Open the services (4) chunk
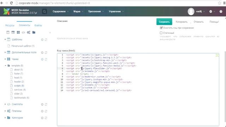The width and height of the screenshot is (226, 127). [20, 90]
